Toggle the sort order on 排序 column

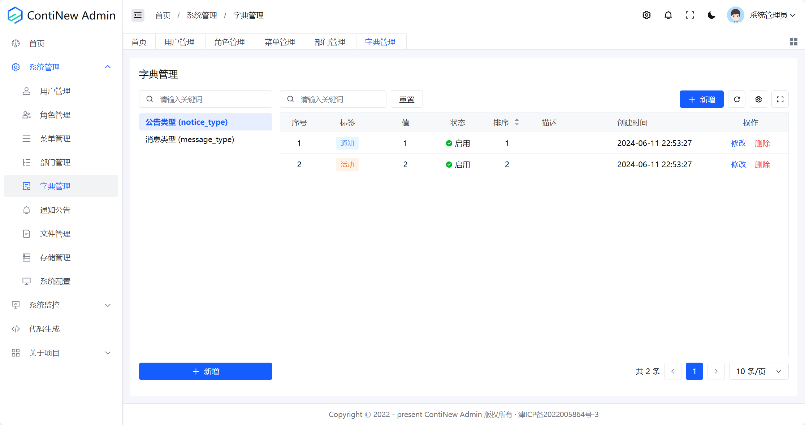(517, 123)
